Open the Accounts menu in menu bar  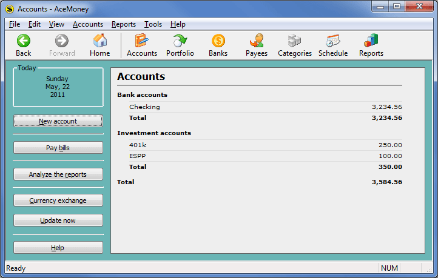pyautogui.click(x=88, y=24)
